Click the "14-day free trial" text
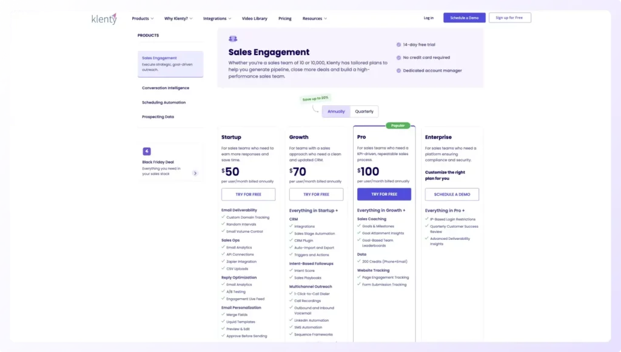The width and height of the screenshot is (621, 352). click(419, 45)
